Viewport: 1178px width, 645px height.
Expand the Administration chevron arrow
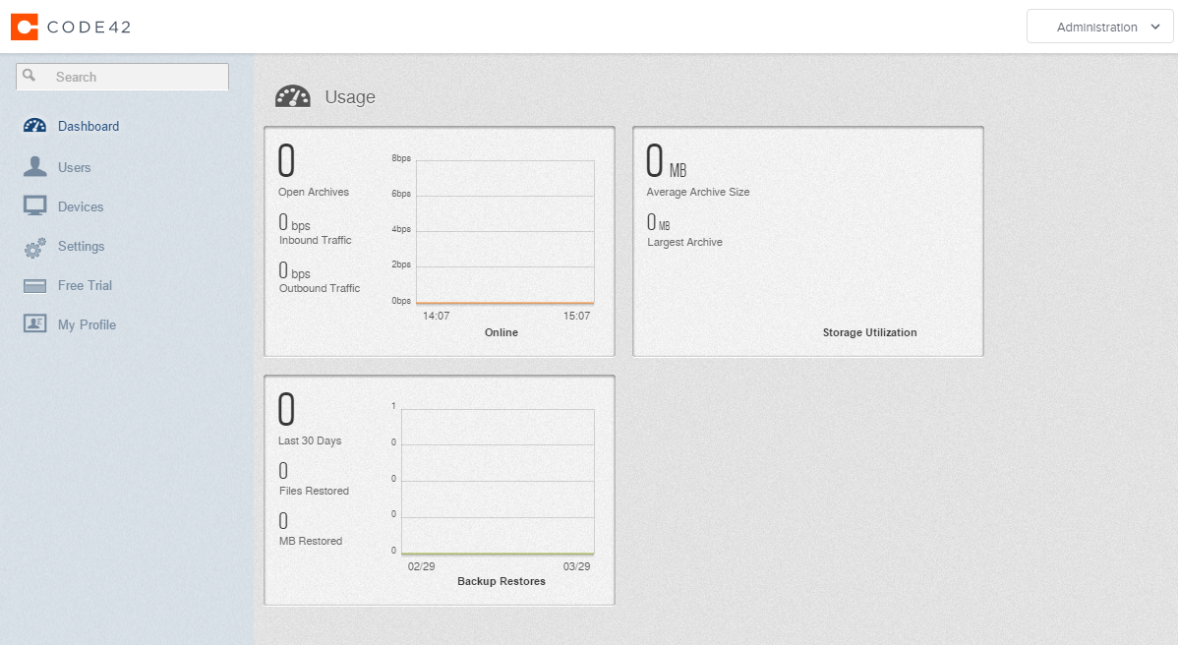click(x=1155, y=27)
